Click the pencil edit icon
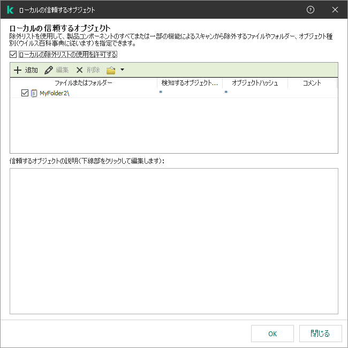 tap(49, 70)
